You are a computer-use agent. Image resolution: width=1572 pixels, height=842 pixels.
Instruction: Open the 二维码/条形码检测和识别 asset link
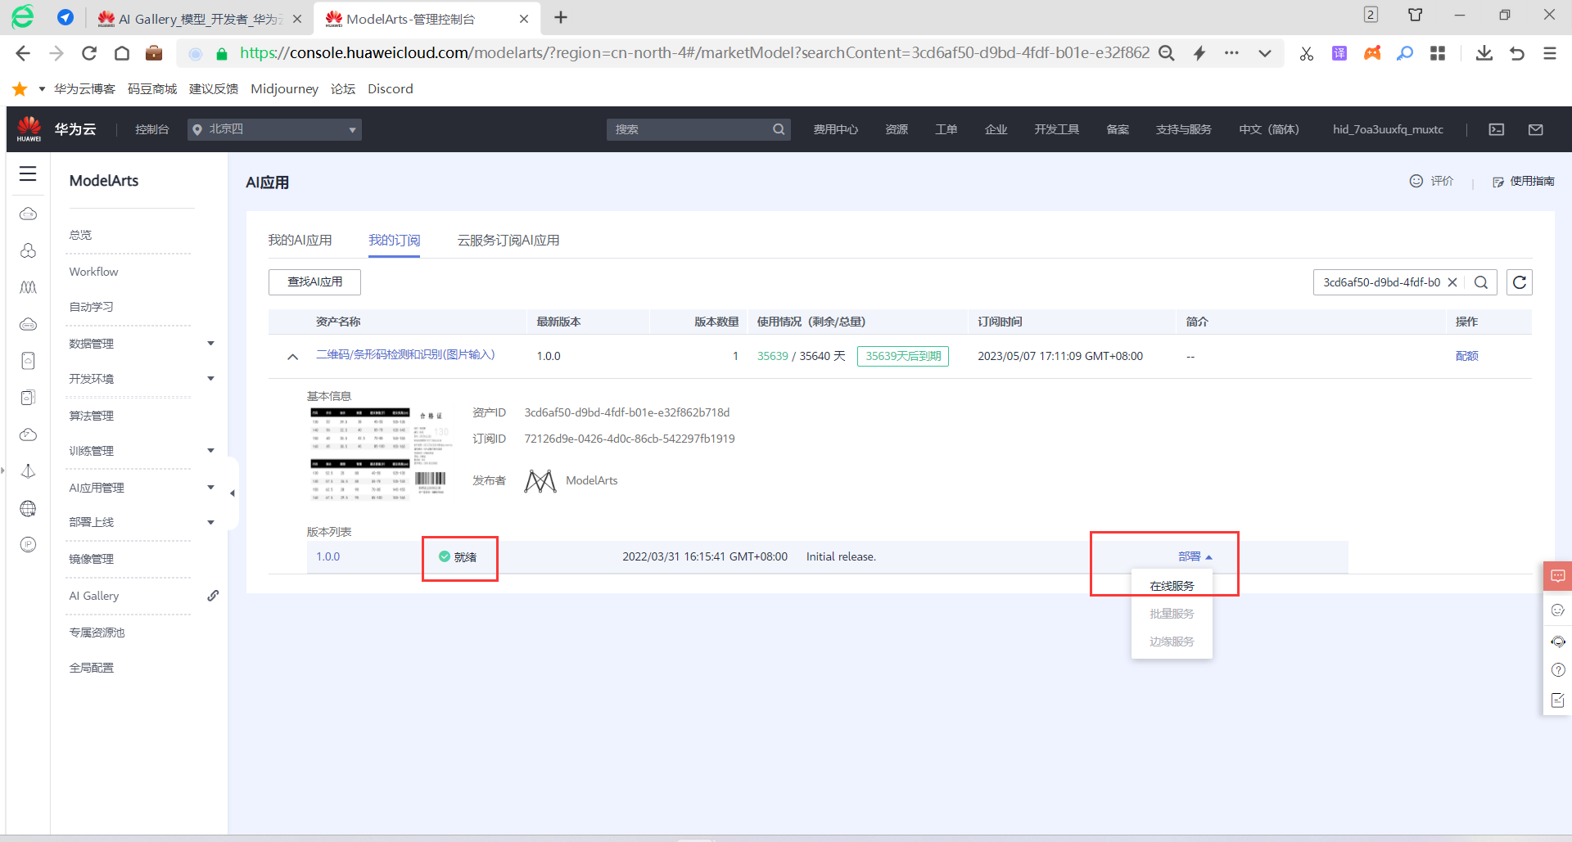point(405,354)
